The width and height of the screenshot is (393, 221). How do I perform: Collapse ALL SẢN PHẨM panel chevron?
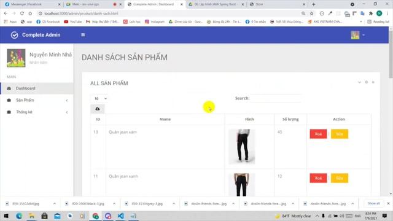[359, 82]
